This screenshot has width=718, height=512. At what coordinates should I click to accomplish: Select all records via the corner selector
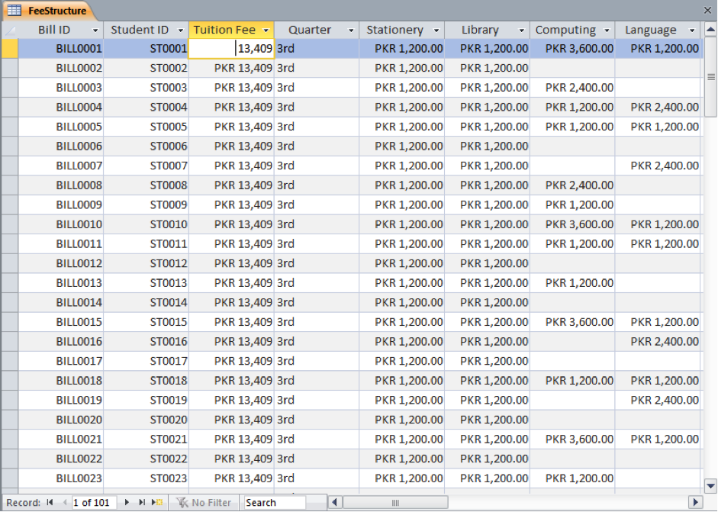9,30
